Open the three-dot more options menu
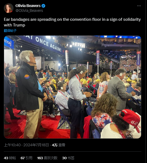 (139, 6)
